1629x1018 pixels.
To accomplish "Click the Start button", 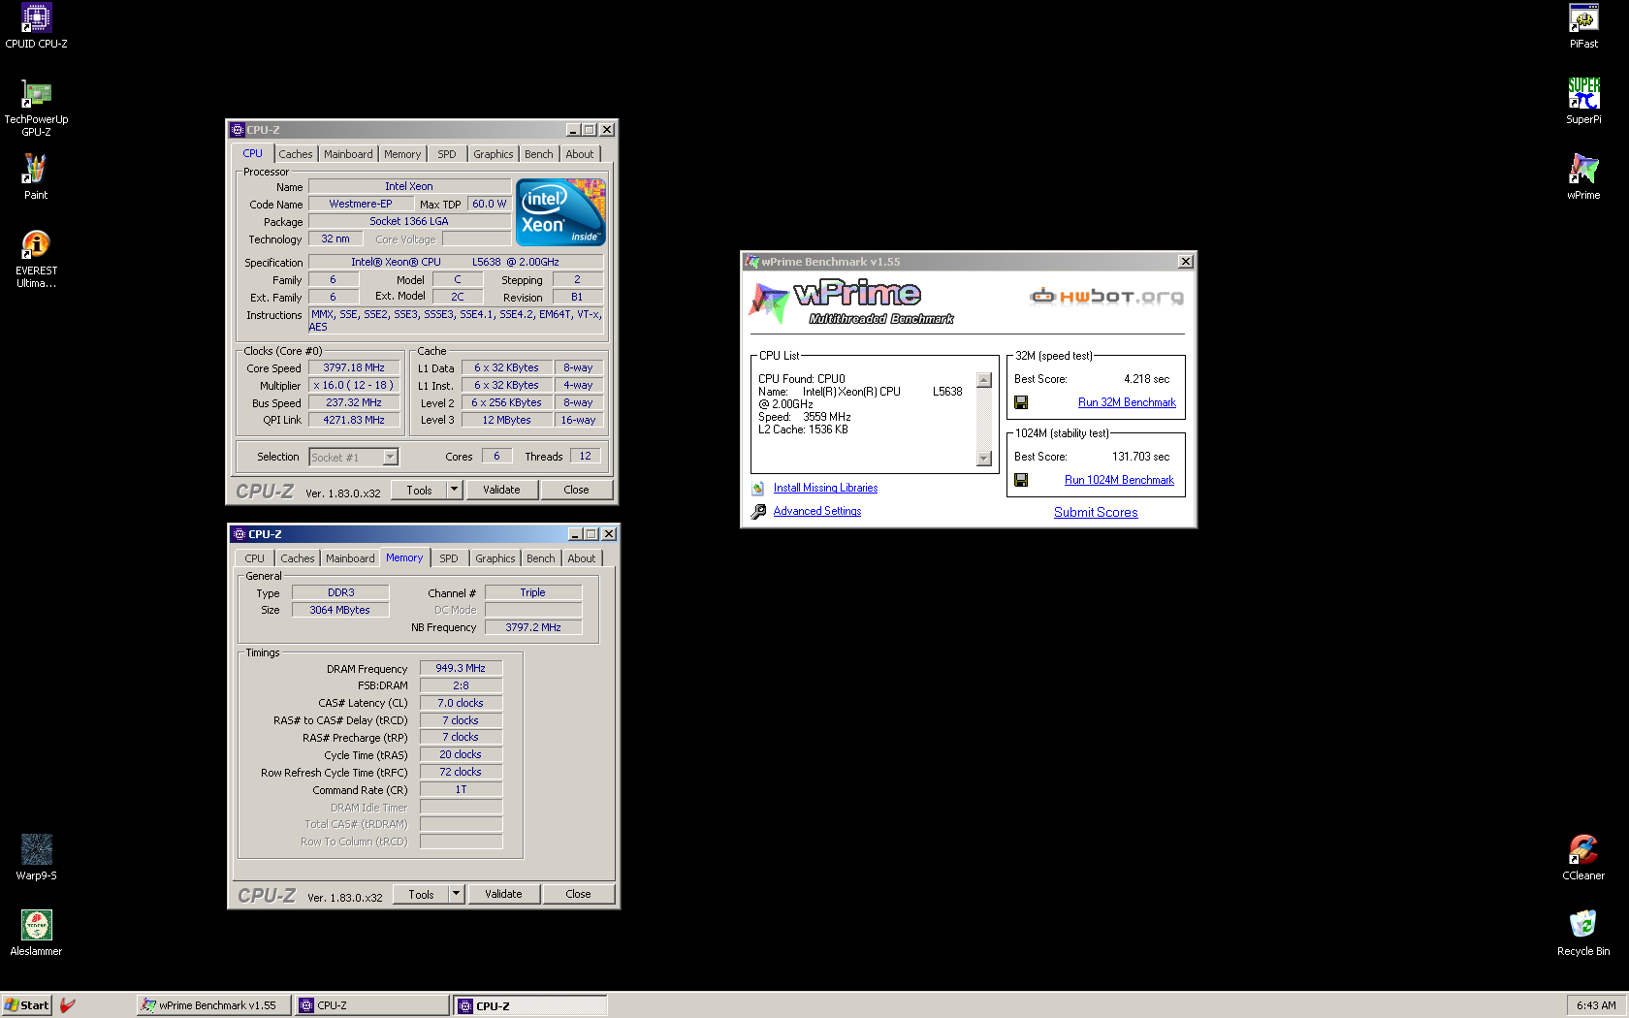I will click(x=26, y=1005).
